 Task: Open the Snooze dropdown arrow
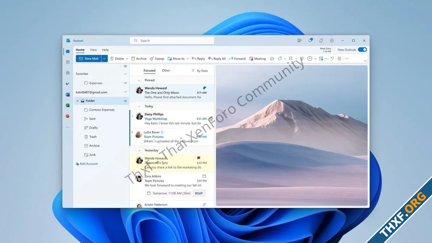315,59
